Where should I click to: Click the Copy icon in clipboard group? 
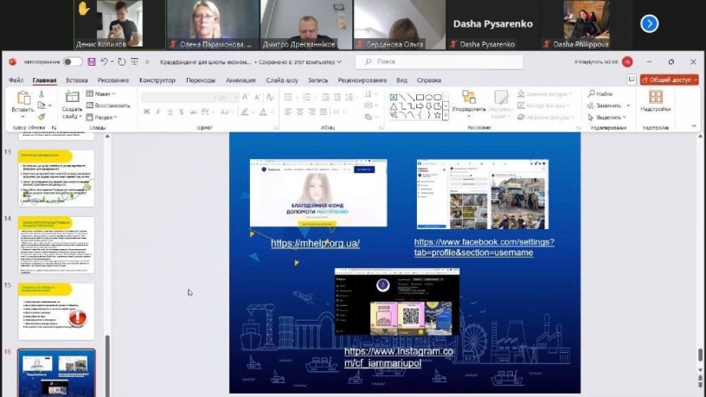pyautogui.click(x=42, y=106)
